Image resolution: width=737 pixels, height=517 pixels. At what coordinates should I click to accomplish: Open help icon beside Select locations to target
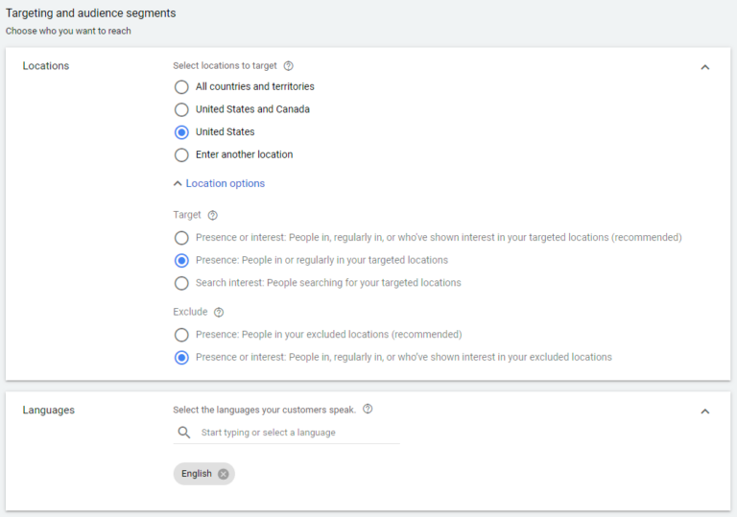[x=289, y=66]
